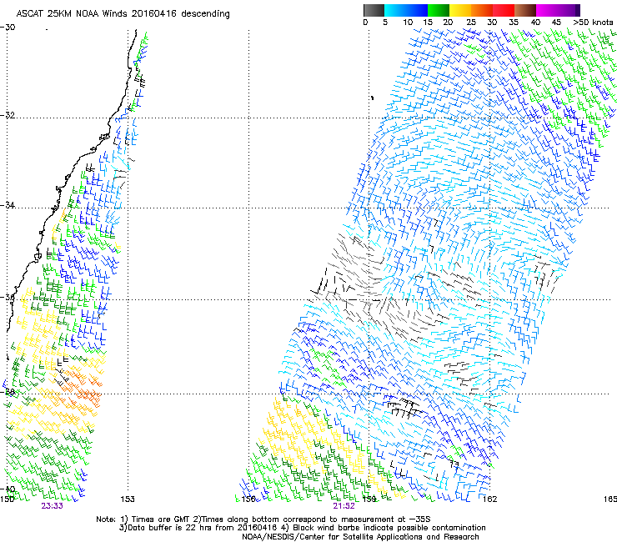The height and width of the screenshot is (542, 617).
Task: Click the orange 25-30 knots legend segment
Action: click(x=482, y=10)
